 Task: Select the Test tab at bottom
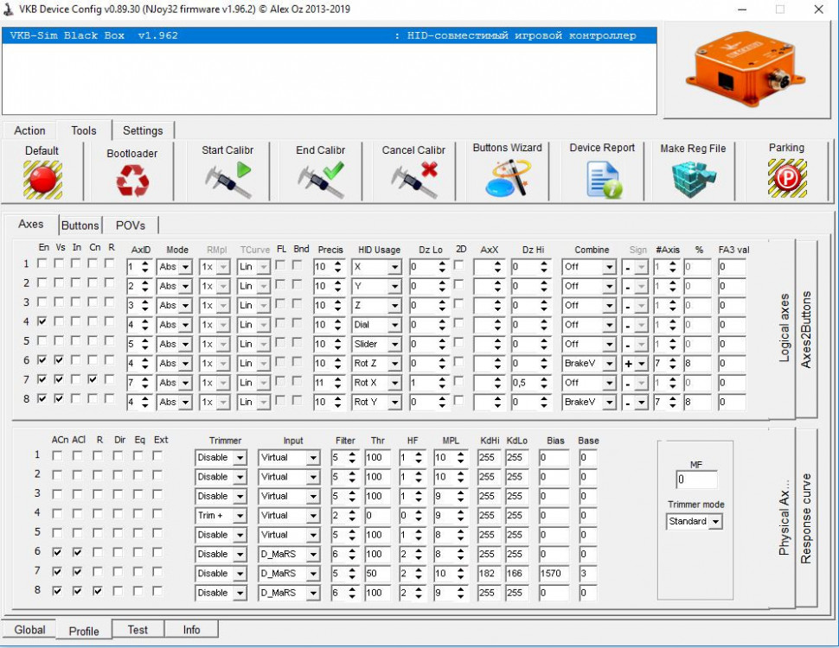[x=138, y=630]
